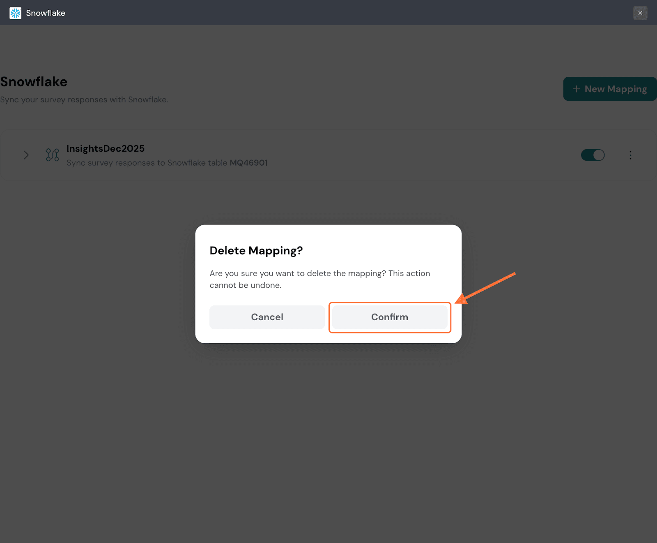
Task: Close the Snowflake integration window
Action: [x=640, y=13]
